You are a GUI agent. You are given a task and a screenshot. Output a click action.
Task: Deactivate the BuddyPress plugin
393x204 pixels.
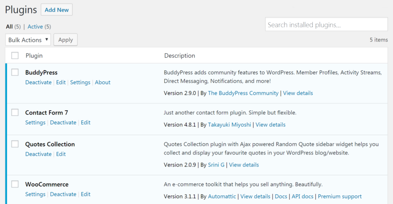[x=38, y=83]
